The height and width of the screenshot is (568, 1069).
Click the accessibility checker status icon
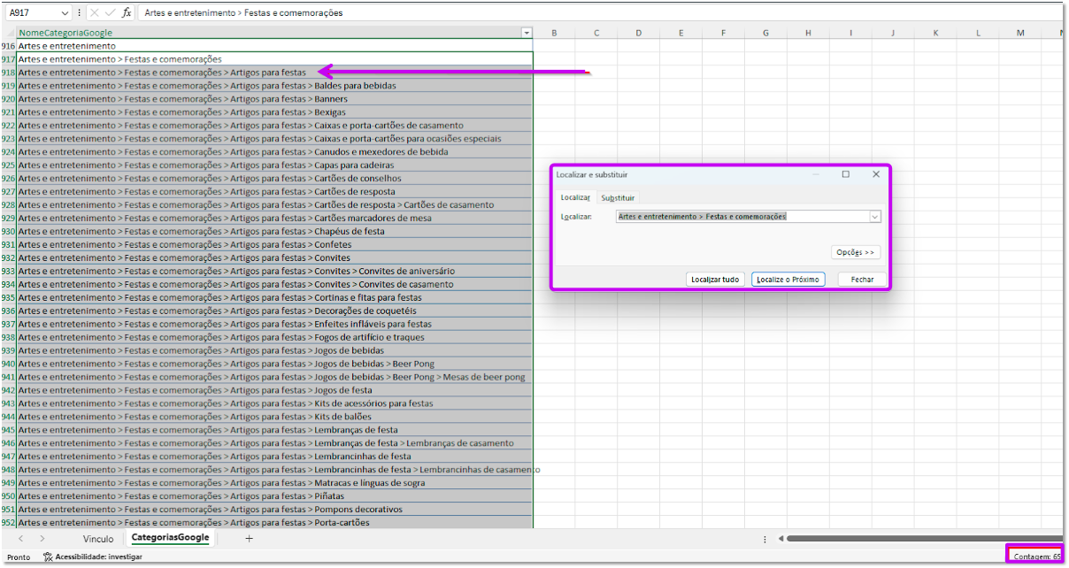tap(48, 556)
